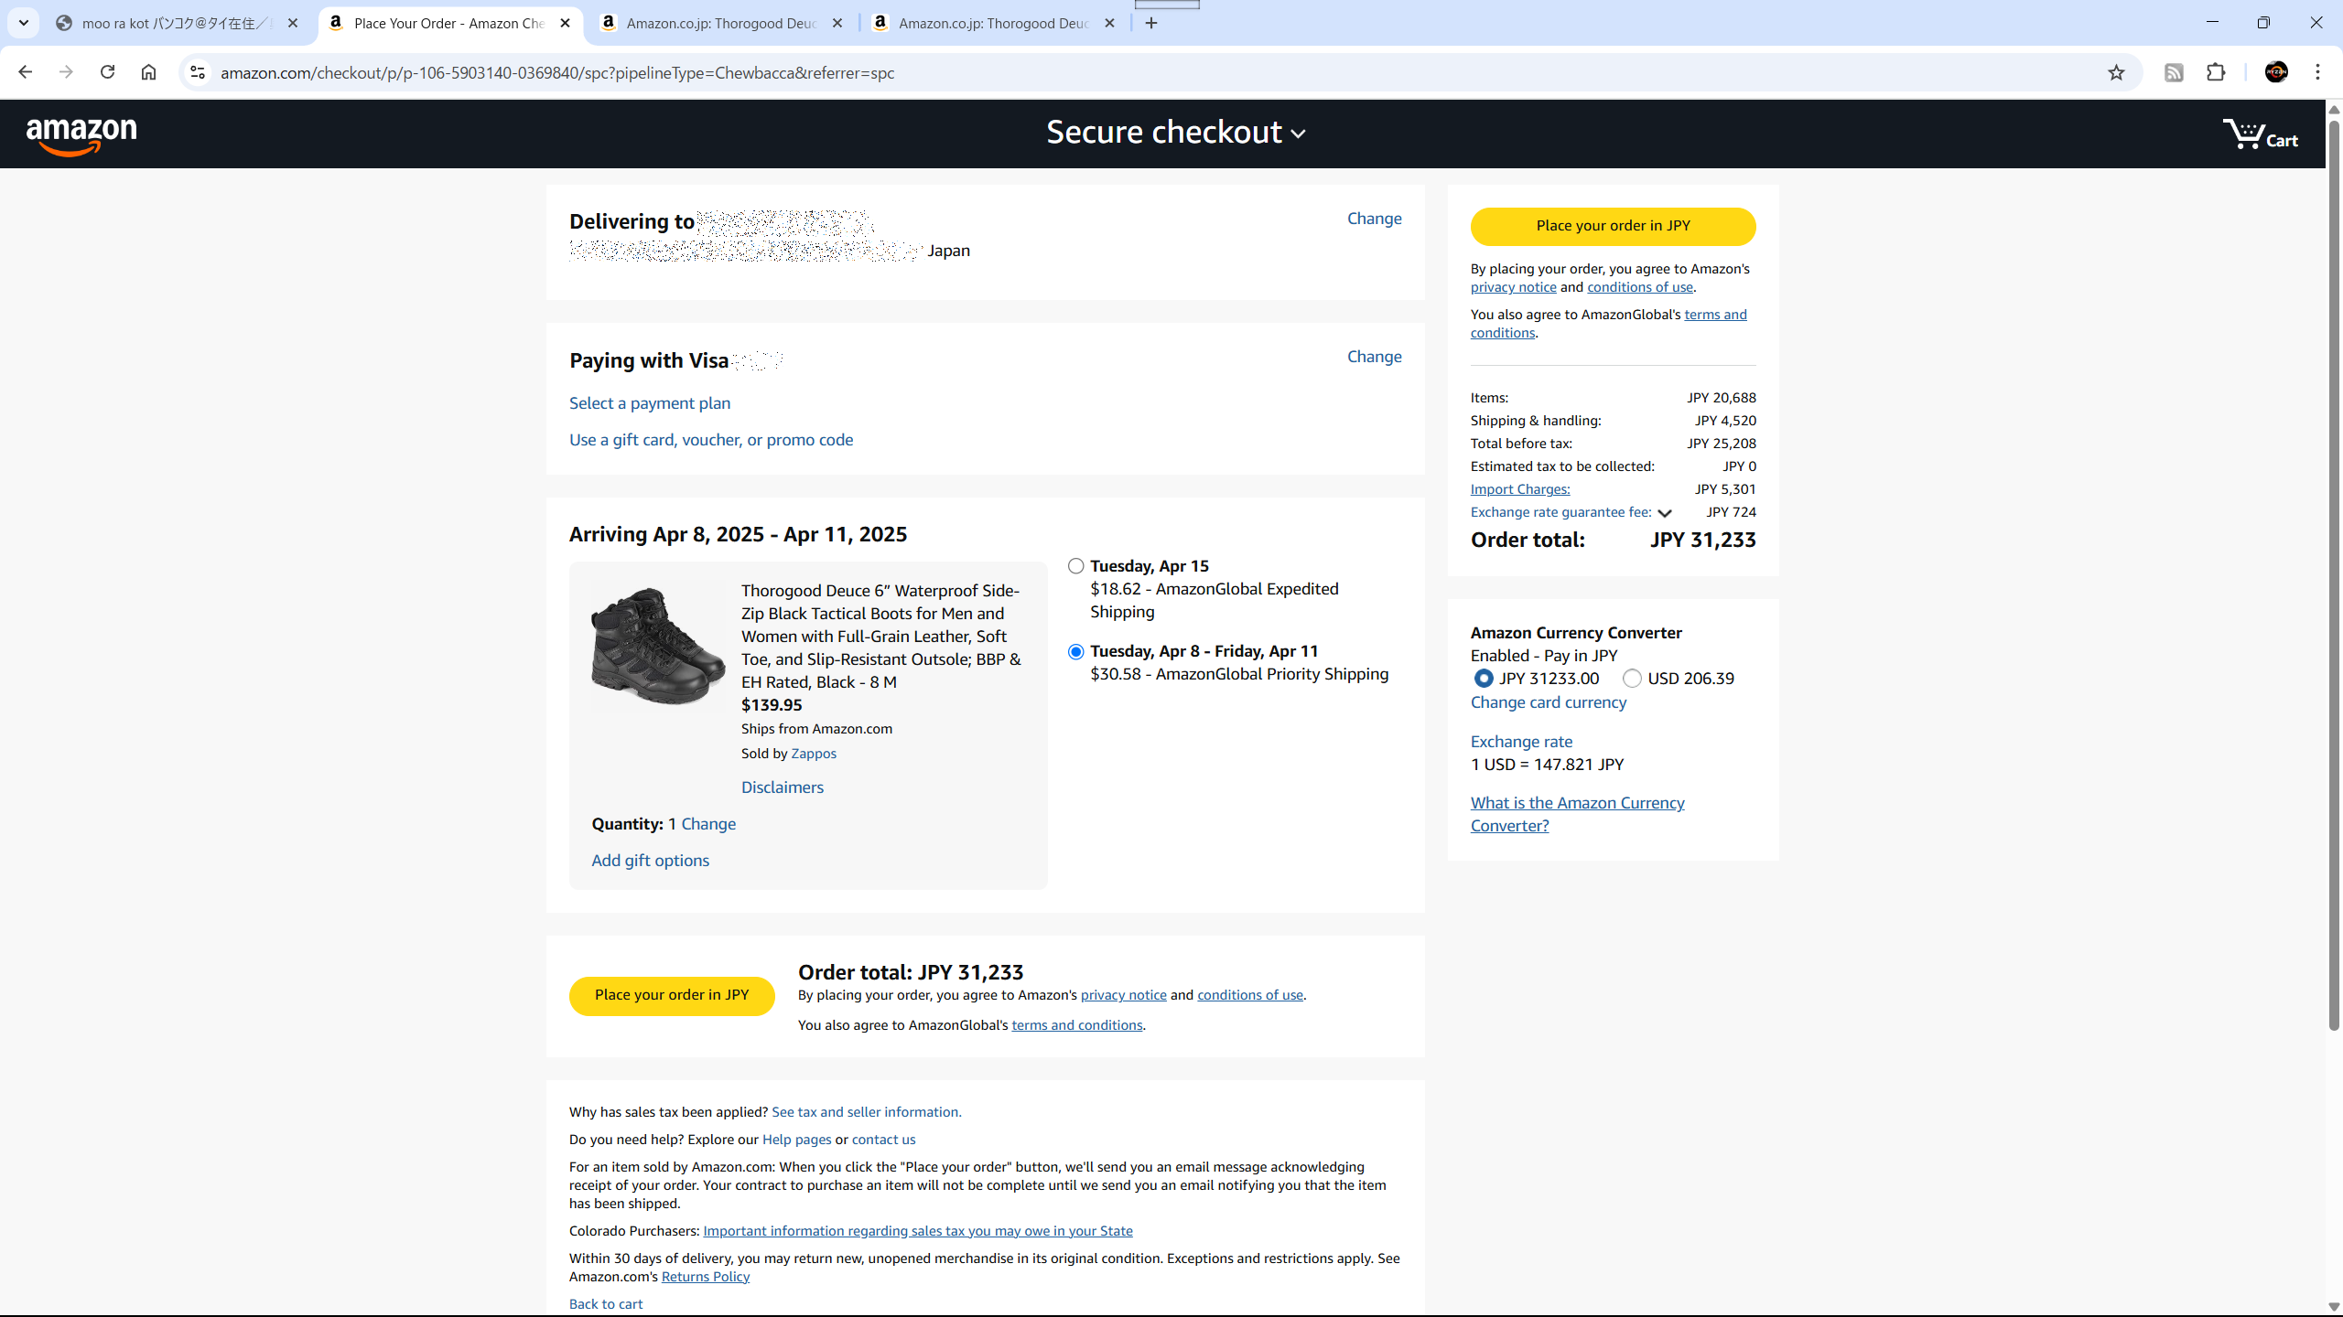The image size is (2343, 1317).
Task: Click the contact us link
Action: pos(883,1140)
